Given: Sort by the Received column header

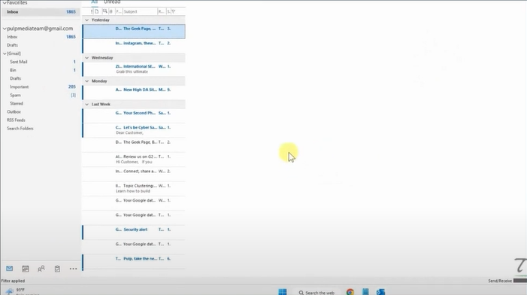Looking at the screenshot, I should (161, 11).
